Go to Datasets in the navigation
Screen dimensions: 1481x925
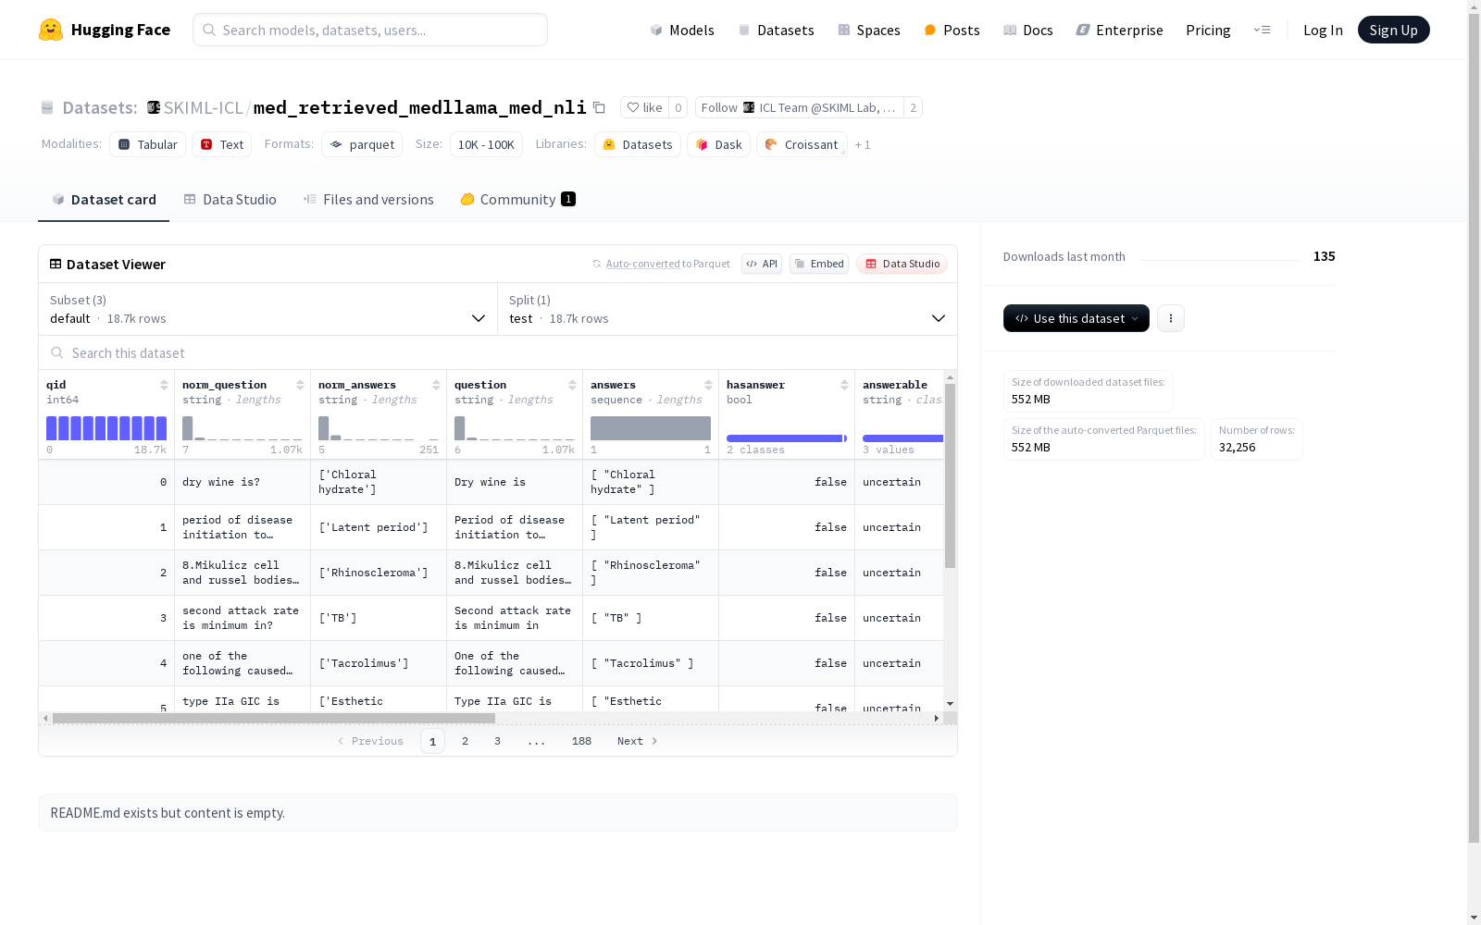coord(776,30)
